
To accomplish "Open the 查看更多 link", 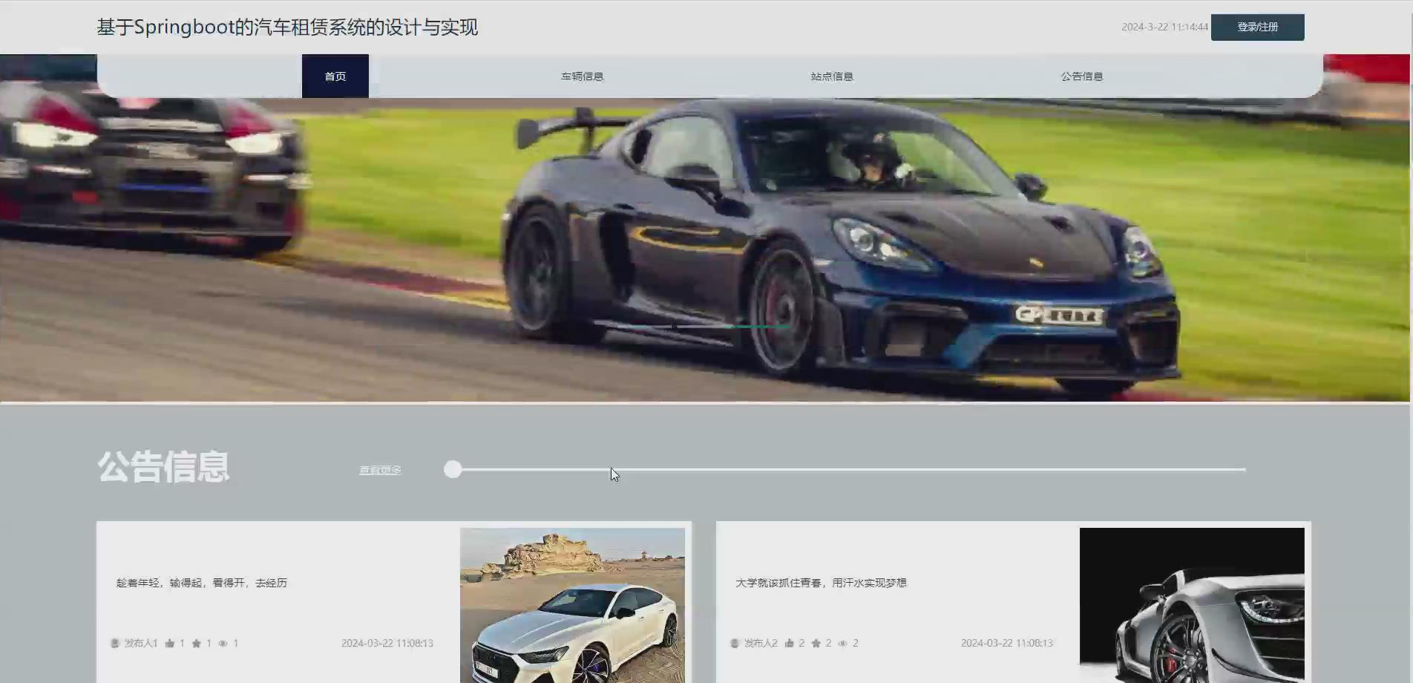I will tap(378, 469).
